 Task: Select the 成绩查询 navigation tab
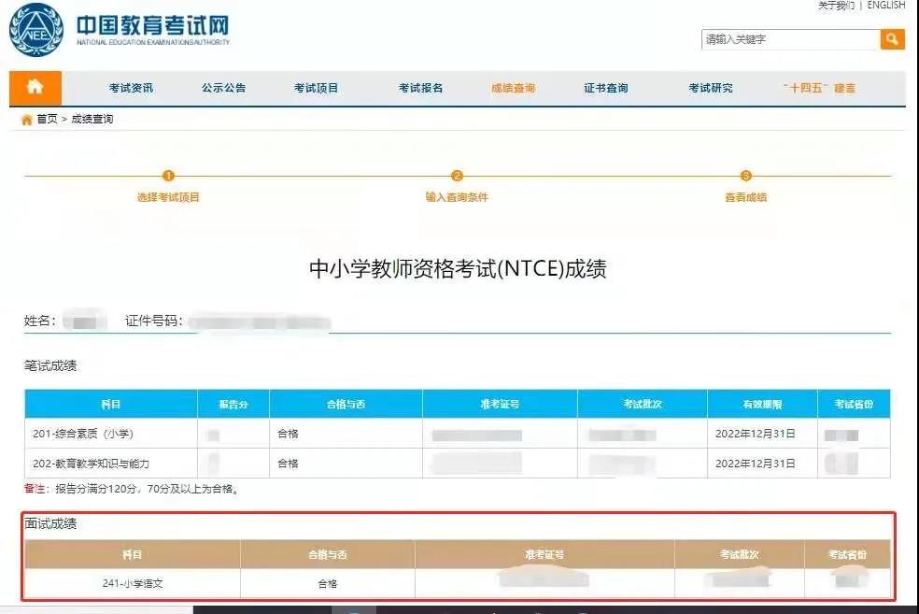click(513, 89)
